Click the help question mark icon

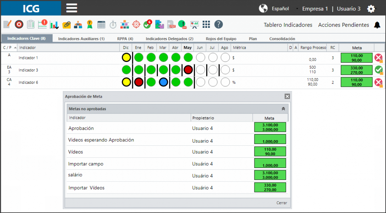point(218,24)
